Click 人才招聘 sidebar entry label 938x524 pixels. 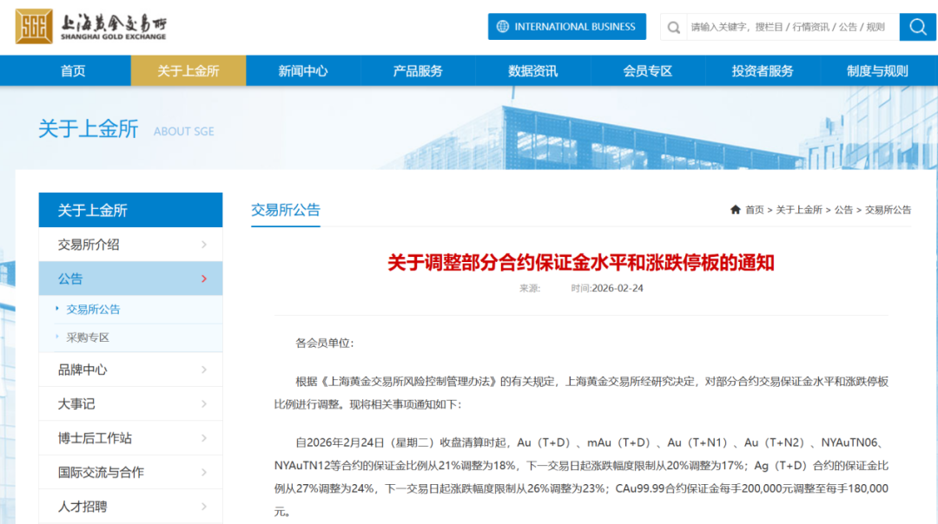tap(83, 506)
